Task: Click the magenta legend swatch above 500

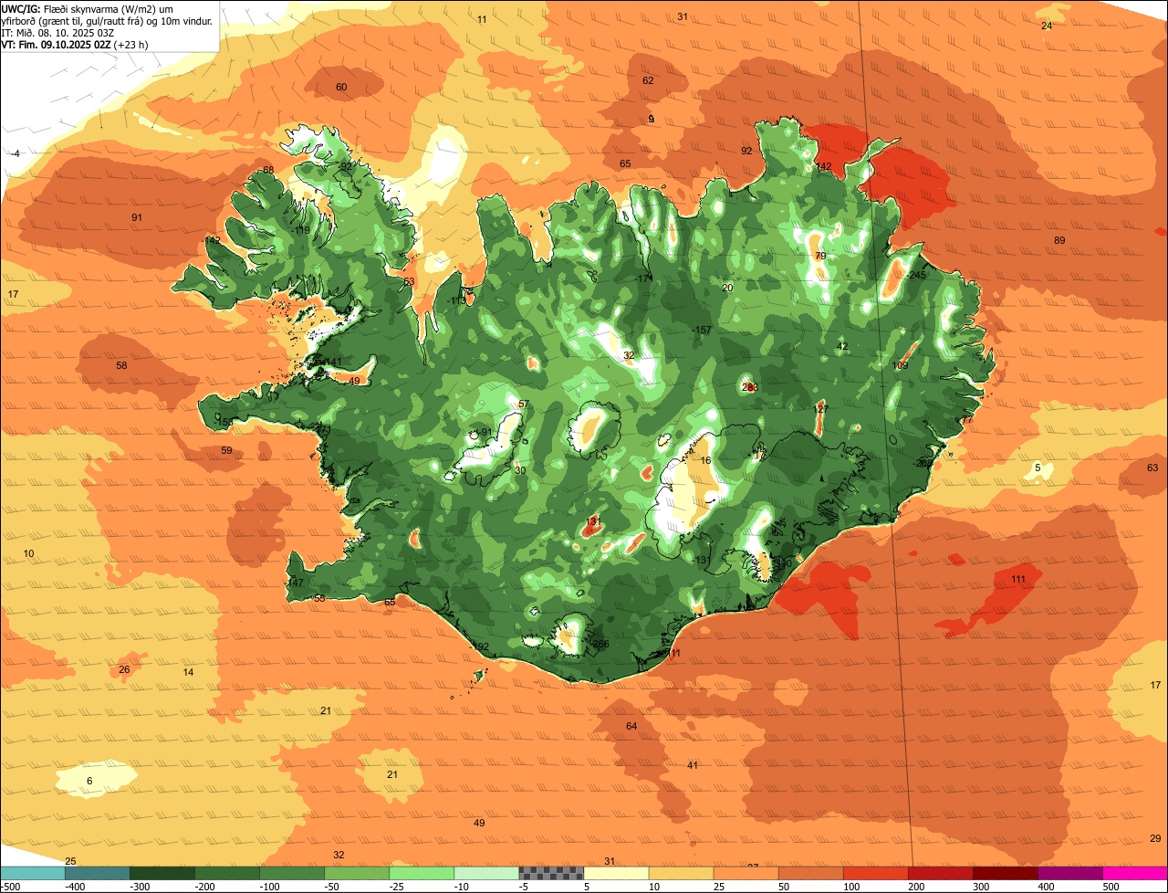Action: click(x=1134, y=873)
